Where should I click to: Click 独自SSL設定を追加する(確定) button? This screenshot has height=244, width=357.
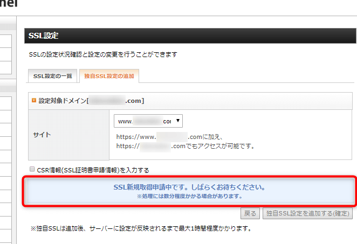[308, 214]
